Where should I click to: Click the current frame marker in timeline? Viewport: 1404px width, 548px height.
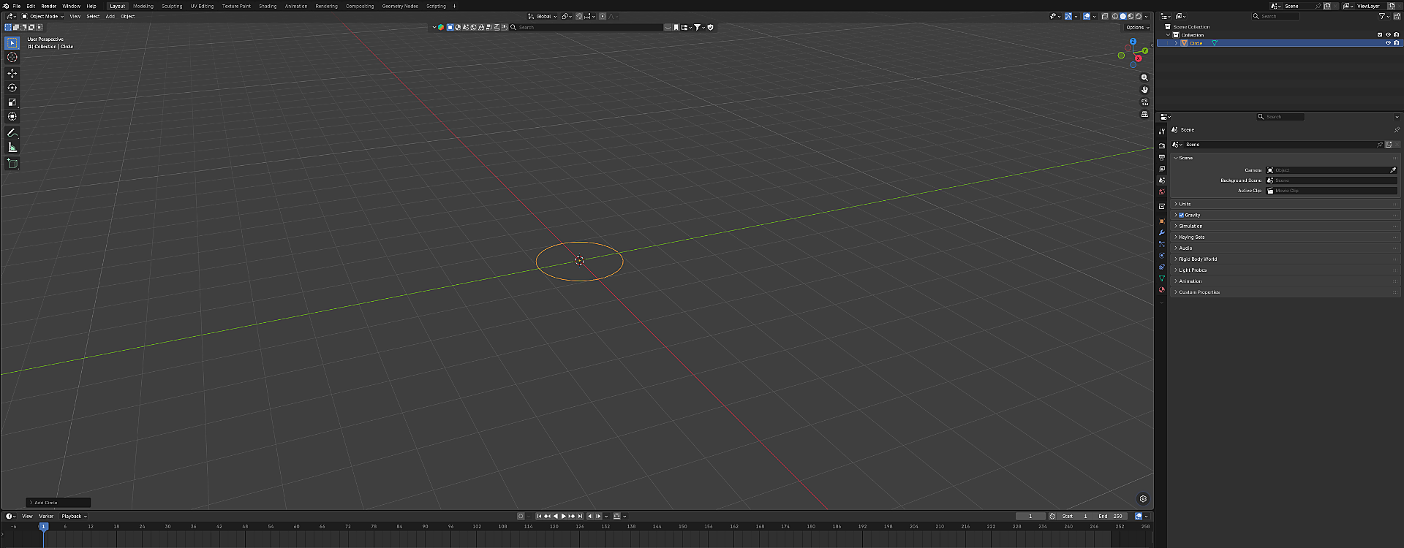click(43, 526)
